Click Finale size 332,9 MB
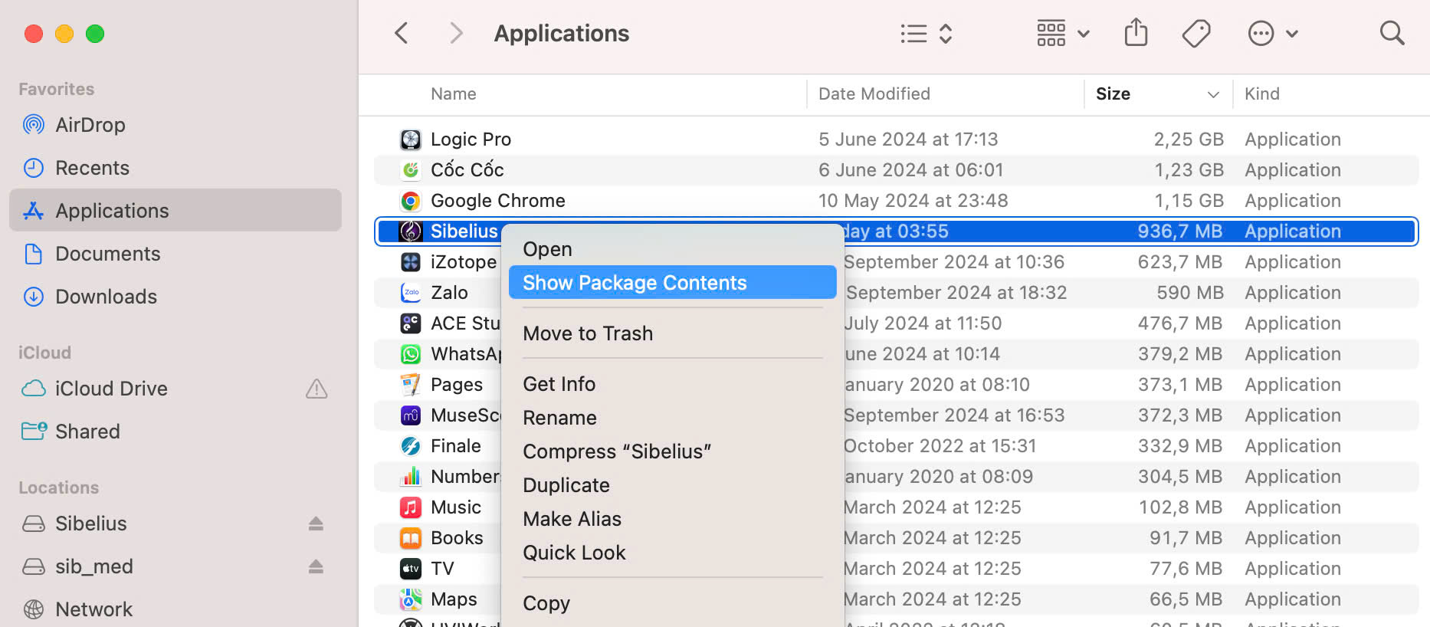 (x=1180, y=446)
